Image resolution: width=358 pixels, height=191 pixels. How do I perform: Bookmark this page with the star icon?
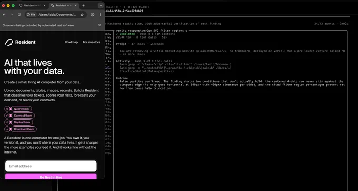tap(82, 15)
